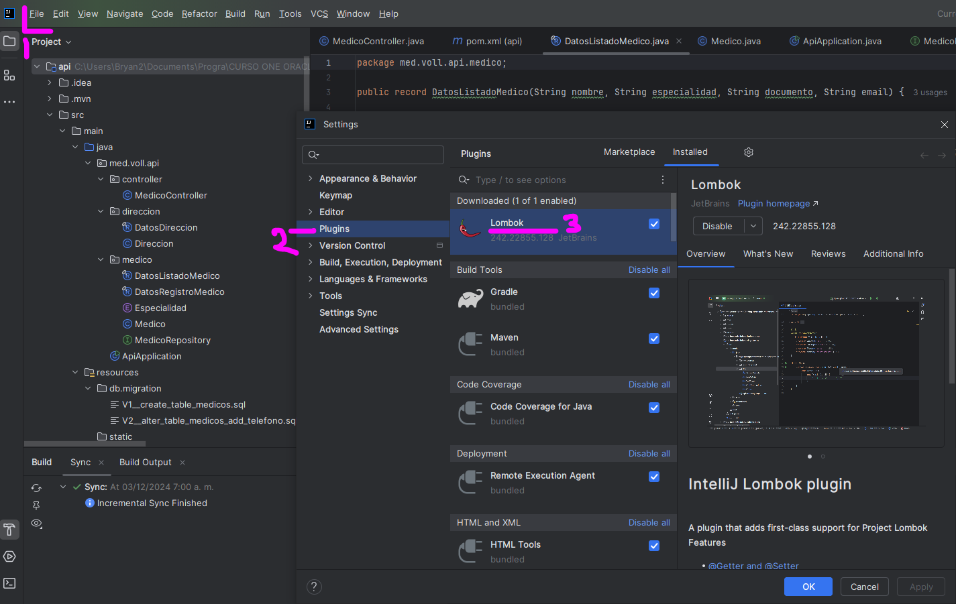Open the Project view dropdown
Image resolution: width=956 pixels, height=604 pixels.
tap(52, 42)
